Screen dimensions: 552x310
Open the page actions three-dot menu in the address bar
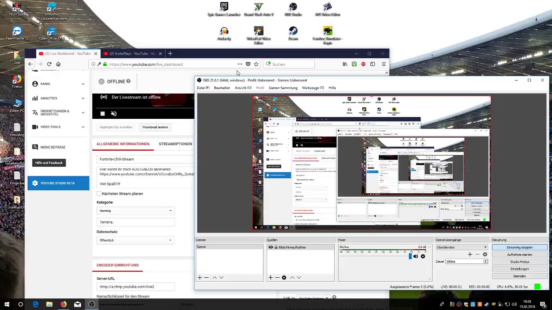tap(240, 64)
